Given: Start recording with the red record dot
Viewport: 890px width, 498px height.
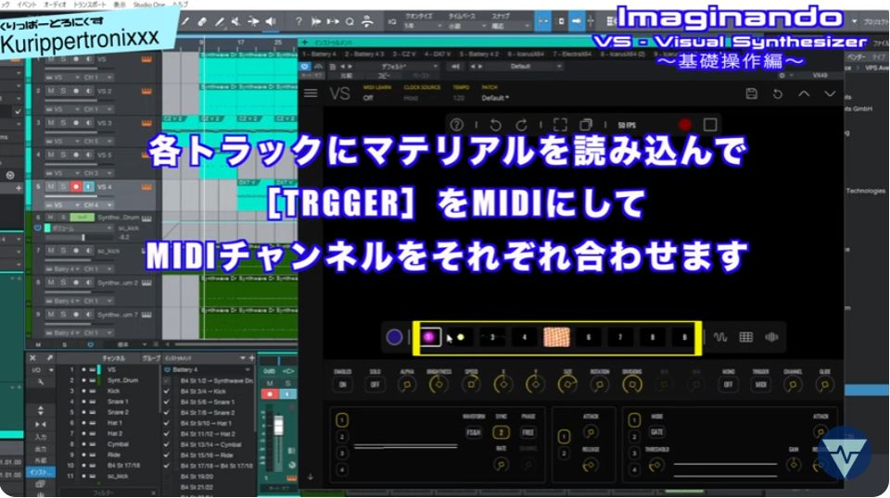Looking at the screenshot, I should tap(685, 125).
